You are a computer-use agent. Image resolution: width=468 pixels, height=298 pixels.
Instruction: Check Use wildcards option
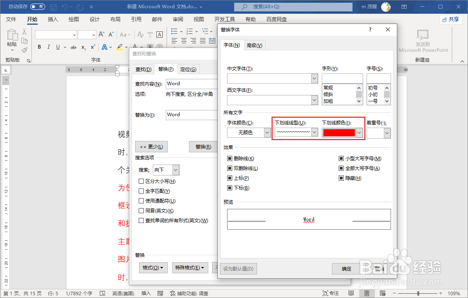coord(141,201)
